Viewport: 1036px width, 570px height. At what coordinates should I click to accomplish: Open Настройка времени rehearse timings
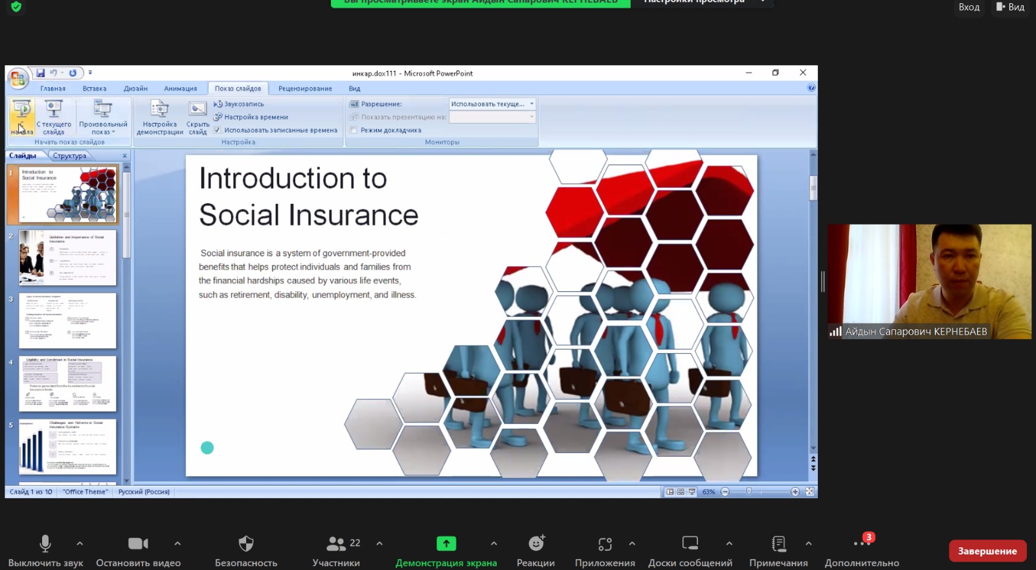tap(251, 117)
